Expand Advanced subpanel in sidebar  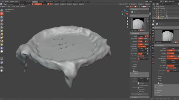tap(136, 62)
